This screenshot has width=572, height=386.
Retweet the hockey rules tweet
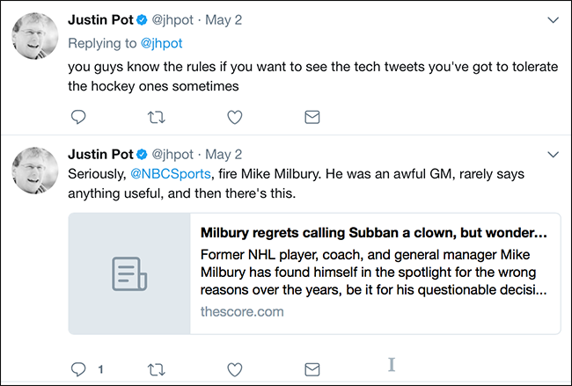click(x=156, y=117)
